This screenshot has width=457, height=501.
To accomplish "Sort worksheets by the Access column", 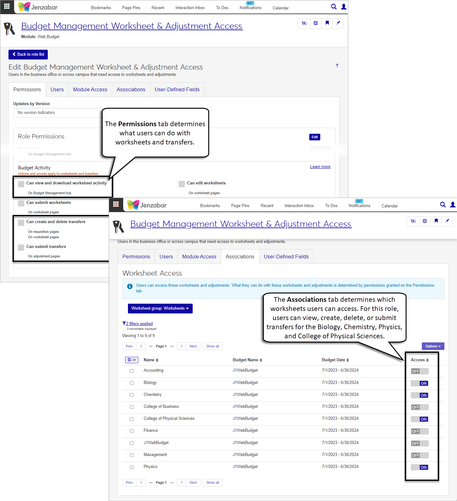I will click(x=420, y=360).
